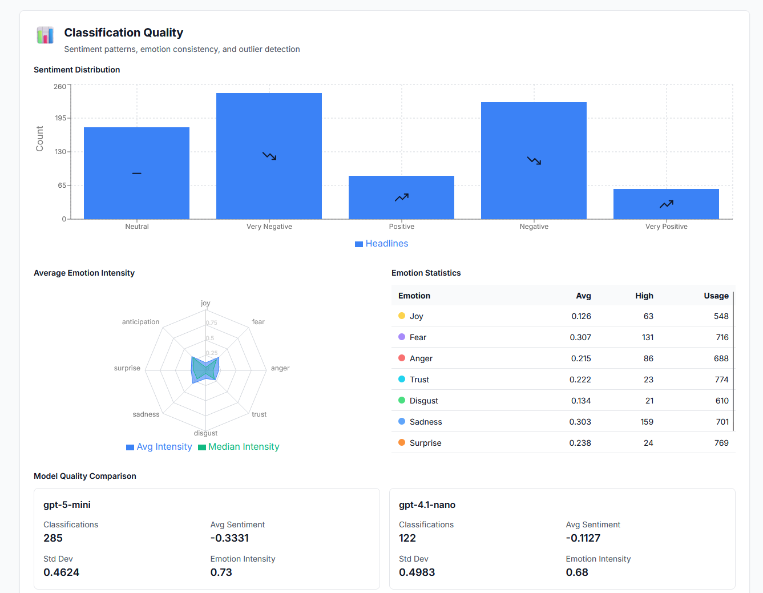Sort table by the Usage column header

point(716,296)
